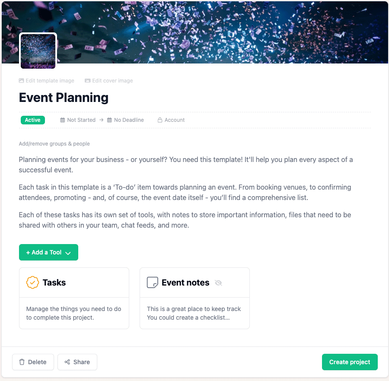Click the Tasks tool checkmark icon
Viewport: 389px width, 381px height.
pyautogui.click(x=32, y=283)
